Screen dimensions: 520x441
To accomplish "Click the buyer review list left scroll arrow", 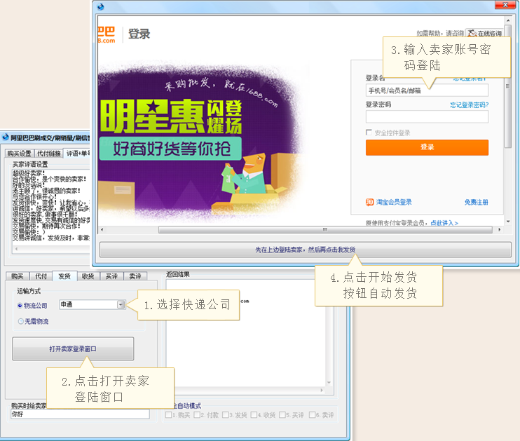I will point(16,248).
